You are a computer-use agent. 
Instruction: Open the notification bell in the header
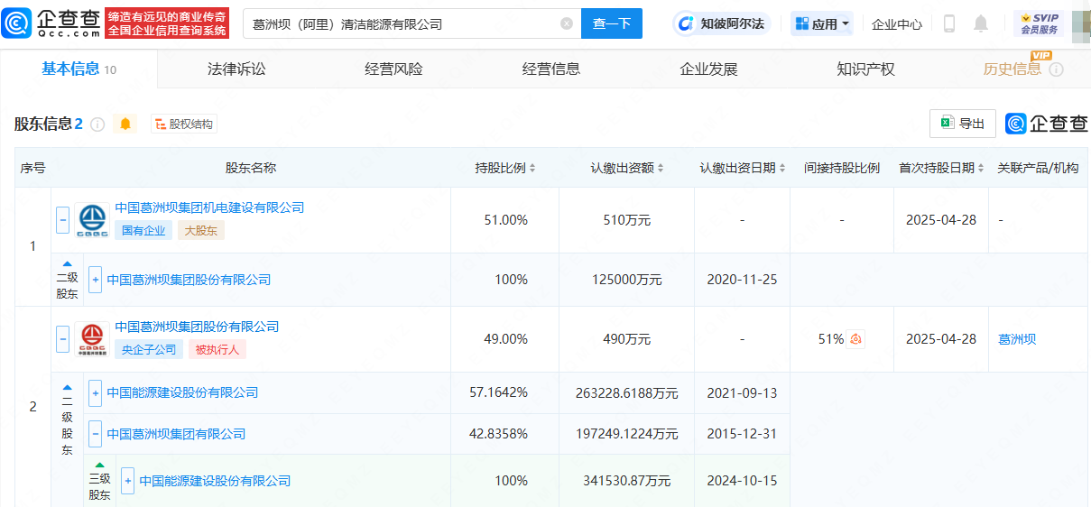(x=981, y=23)
